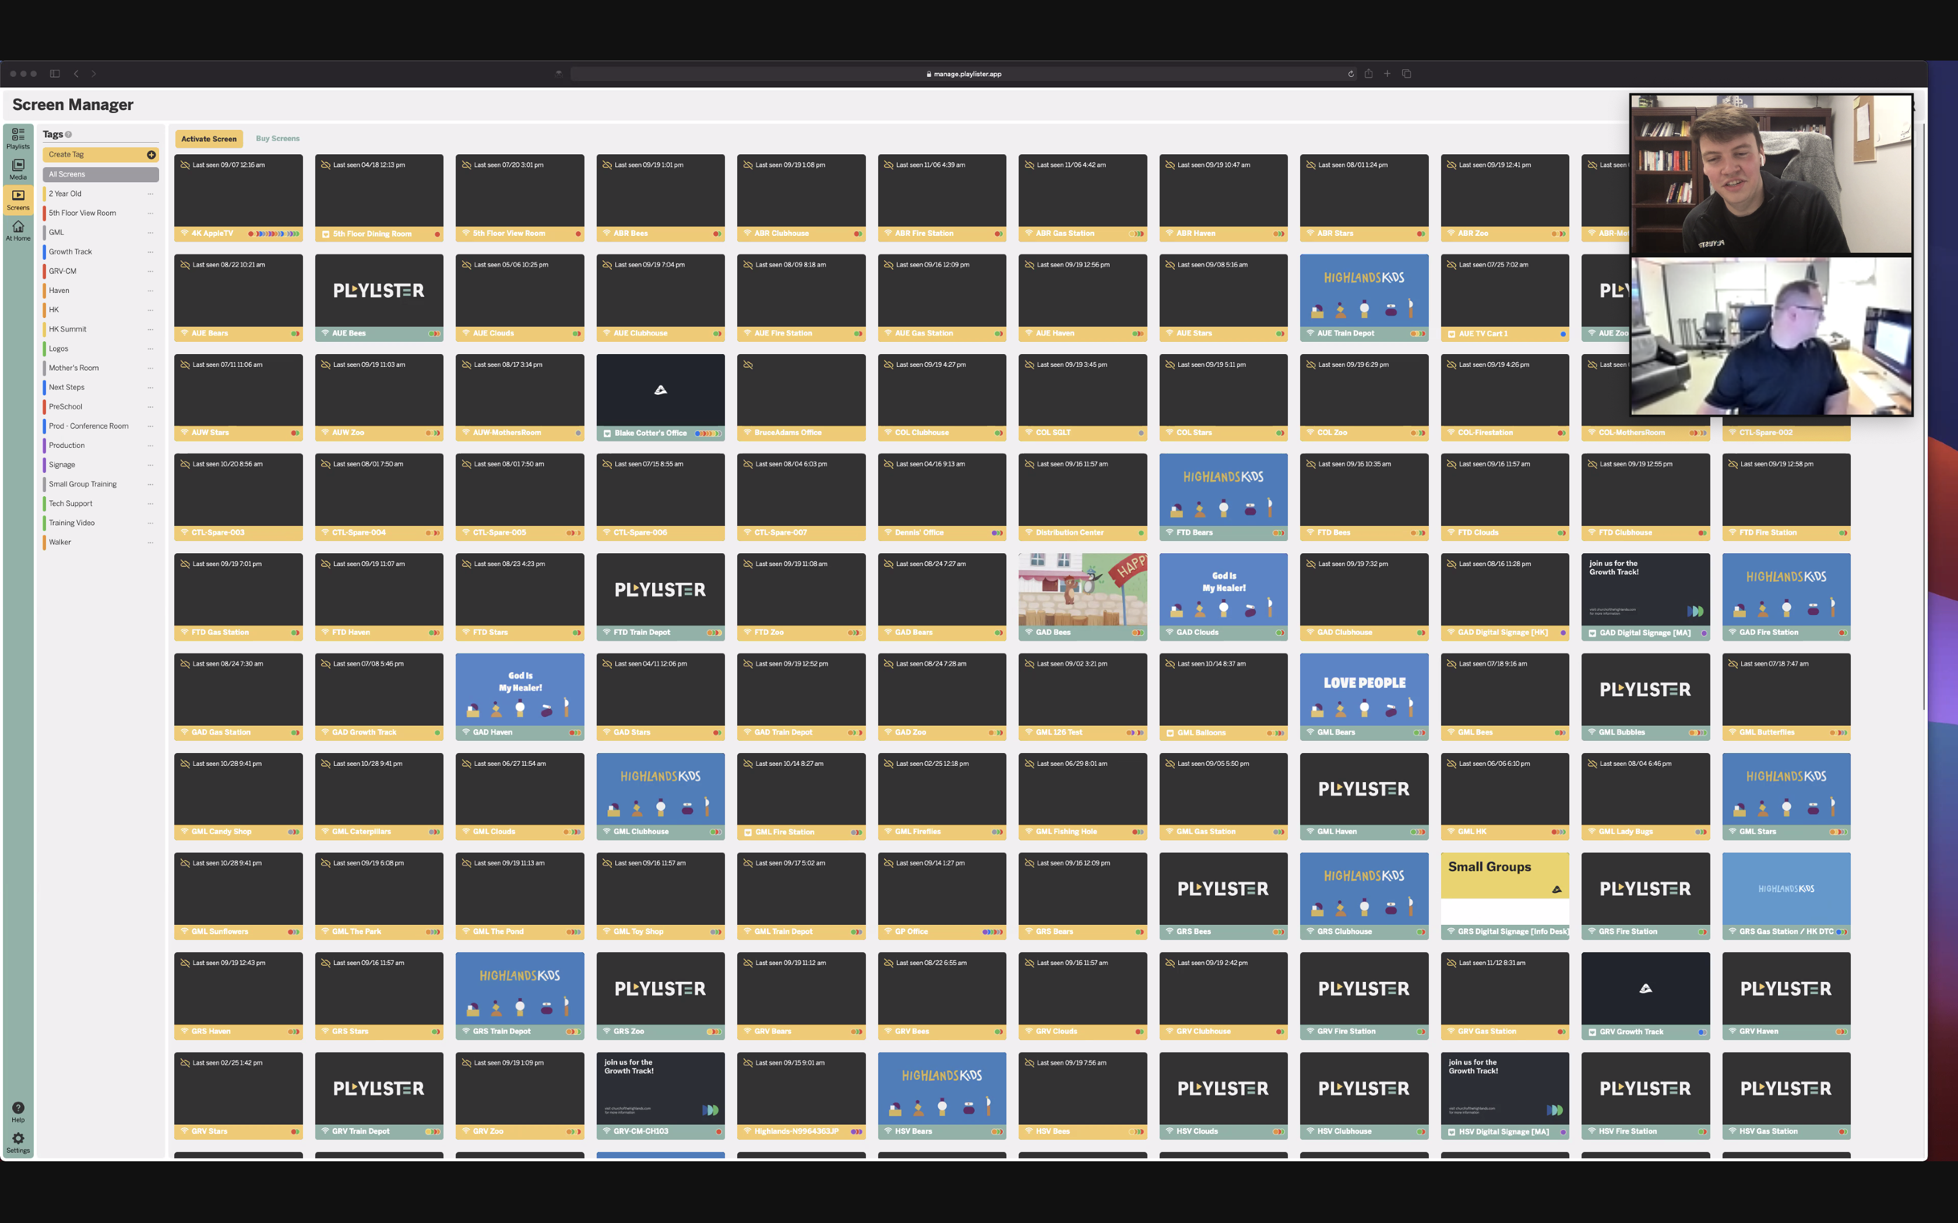The height and width of the screenshot is (1223, 1958).
Task: Click the wifi icon beside GP Office
Action: 888,932
